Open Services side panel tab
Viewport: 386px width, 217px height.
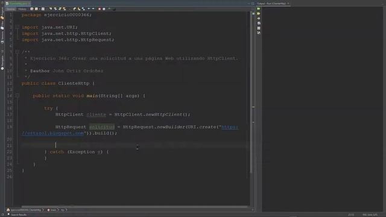point(2,37)
